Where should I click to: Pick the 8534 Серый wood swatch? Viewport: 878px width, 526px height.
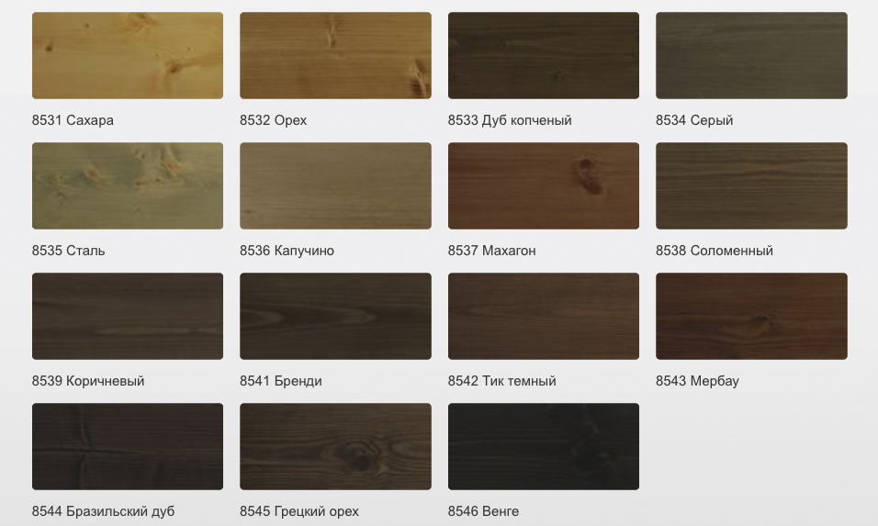751,55
